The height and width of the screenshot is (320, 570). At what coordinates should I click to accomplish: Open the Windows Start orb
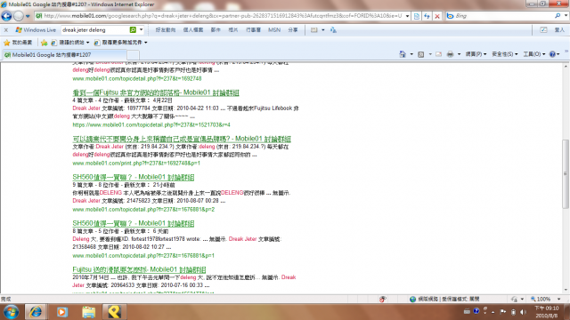point(11,312)
